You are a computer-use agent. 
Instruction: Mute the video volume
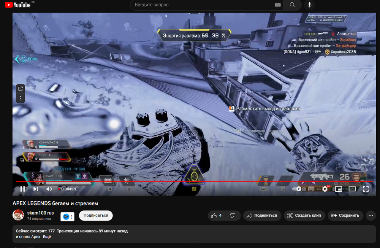pyautogui.click(x=49, y=189)
